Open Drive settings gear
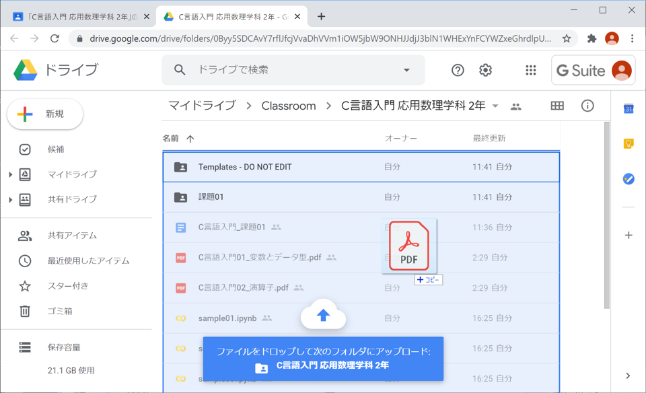The image size is (646, 393). point(485,70)
